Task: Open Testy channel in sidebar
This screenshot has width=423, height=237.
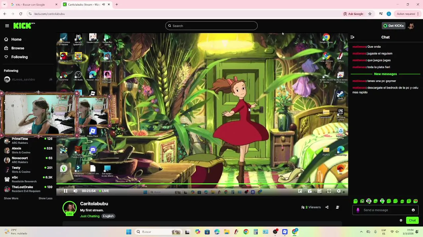Action: click(28, 170)
